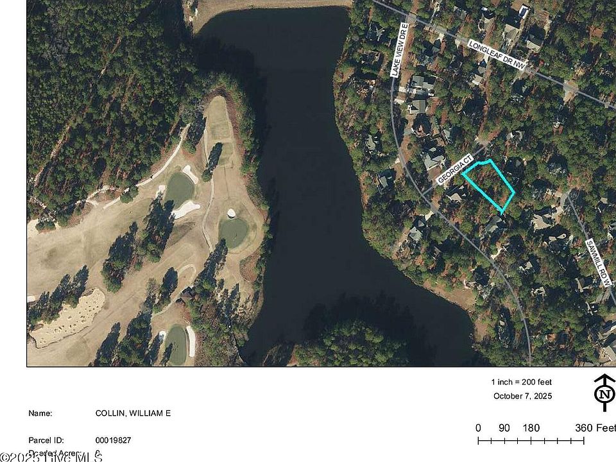Click the small pond on the golf course

click(x=180, y=189)
